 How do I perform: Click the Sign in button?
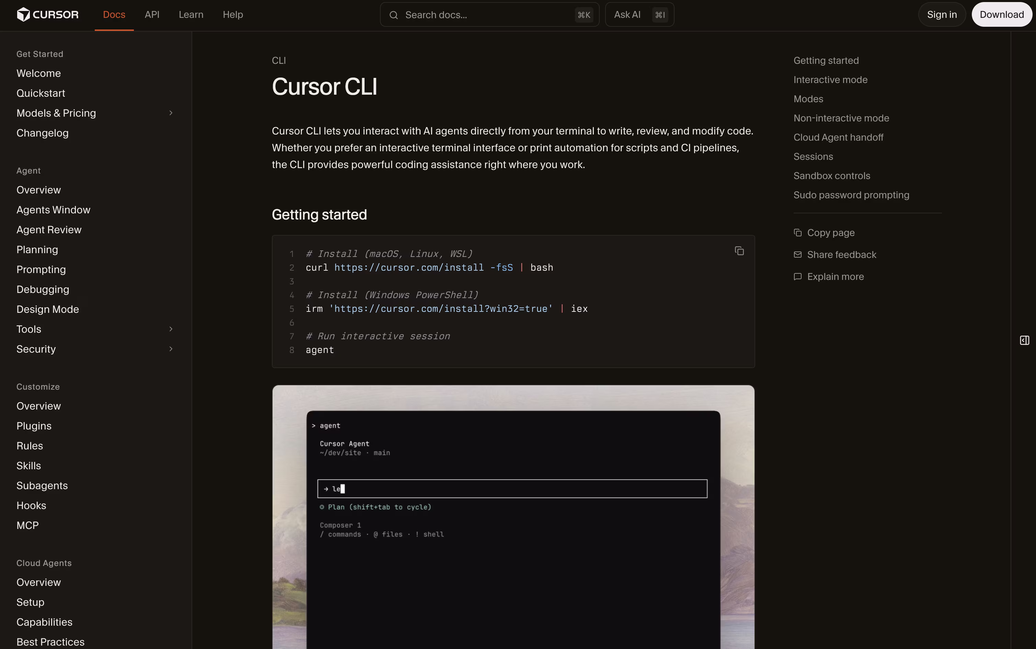coord(942,15)
